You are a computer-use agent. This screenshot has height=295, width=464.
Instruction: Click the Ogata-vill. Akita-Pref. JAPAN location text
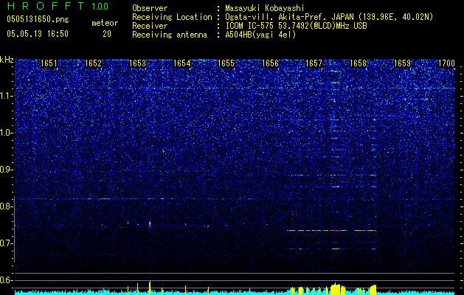[x=329, y=17]
